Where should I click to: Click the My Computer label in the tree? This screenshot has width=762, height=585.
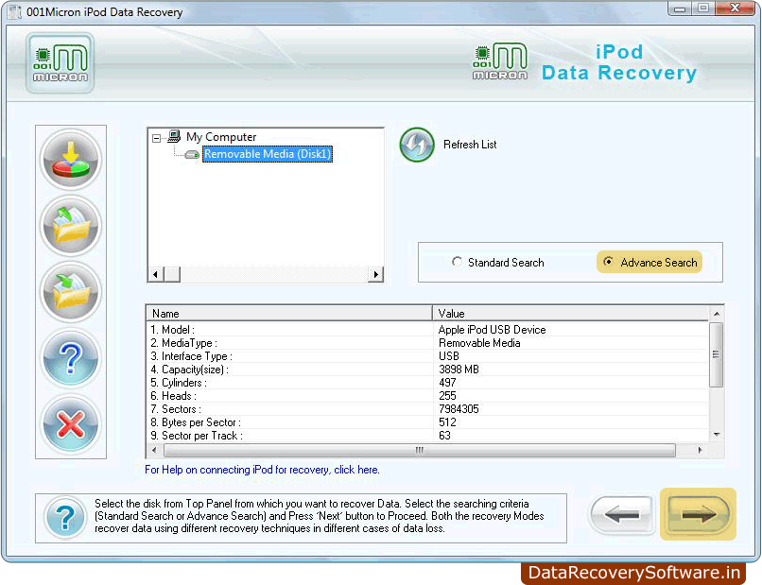tap(221, 137)
